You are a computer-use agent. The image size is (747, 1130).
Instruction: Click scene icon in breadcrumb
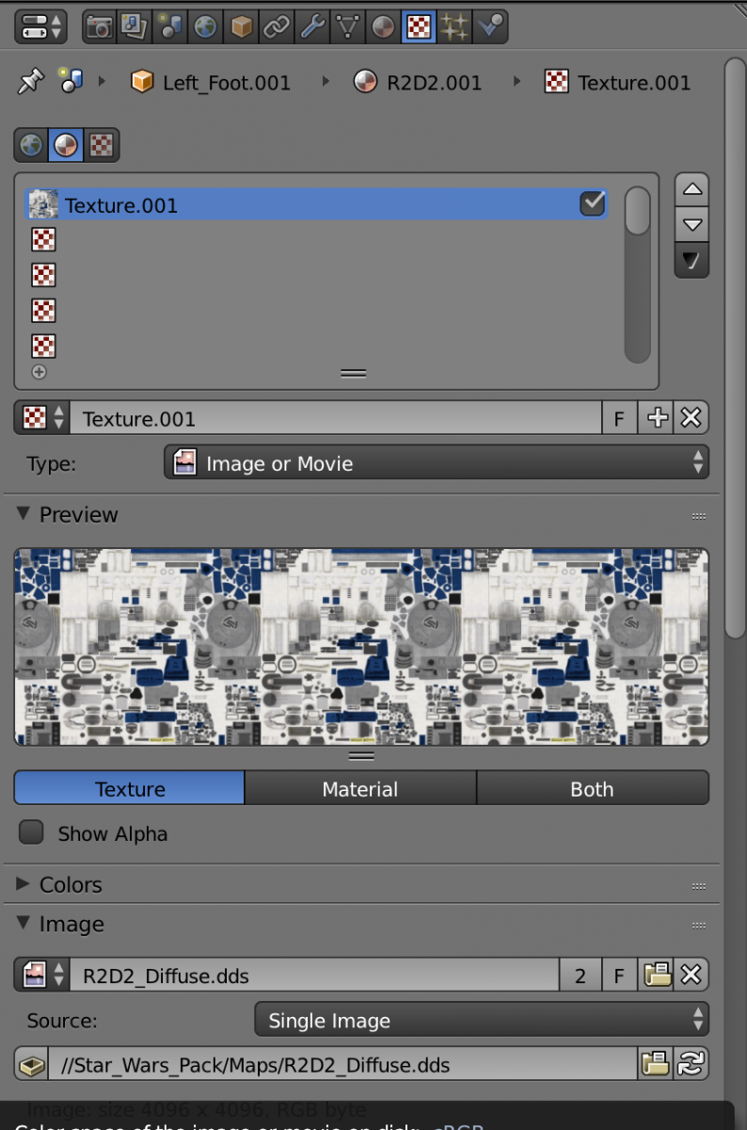click(x=71, y=82)
